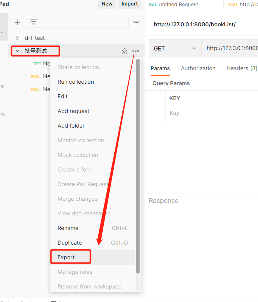Open the sidebar three-dots options menu
258x302 pixels.
[136, 22]
